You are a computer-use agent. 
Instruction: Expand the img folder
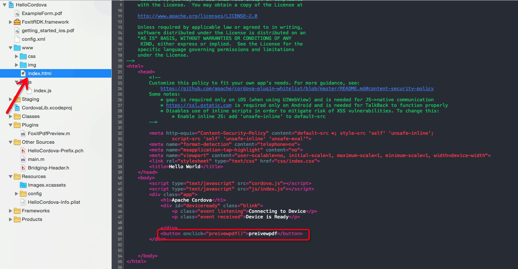[17, 65]
